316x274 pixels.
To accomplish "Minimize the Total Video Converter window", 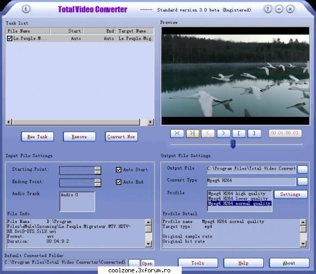I will point(279,9).
